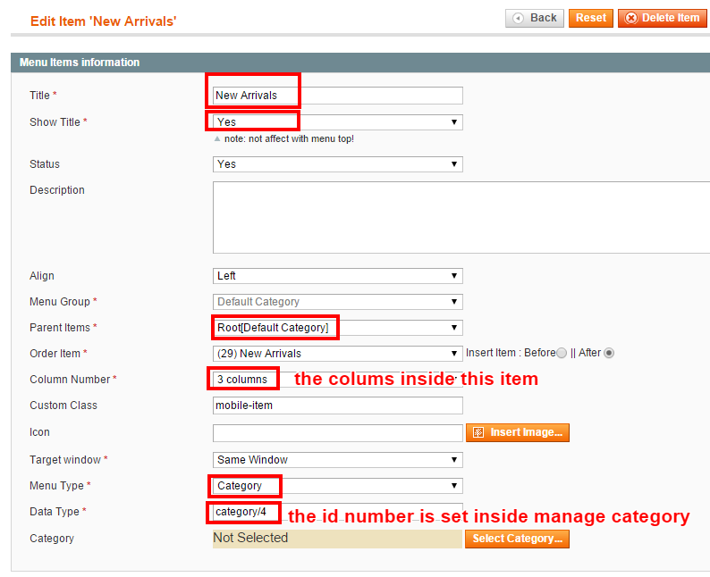Click the Select Category button
The height and width of the screenshot is (577, 710).
517,539
